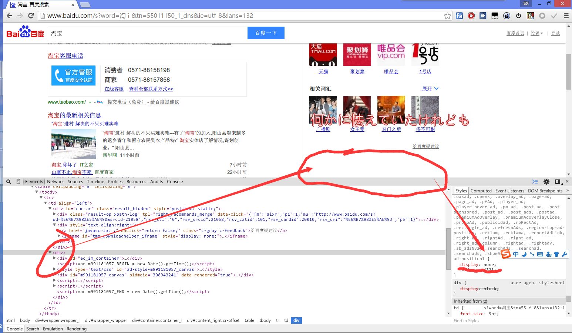Open the AdBlock stop-hand extension
The image size is (572, 333).
[471, 16]
